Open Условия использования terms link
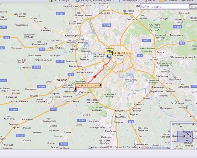The image size is (197, 158). point(155,147)
